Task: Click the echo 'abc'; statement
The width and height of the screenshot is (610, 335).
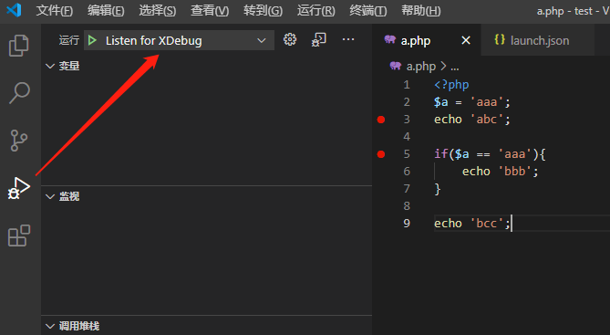Action: tap(472, 120)
